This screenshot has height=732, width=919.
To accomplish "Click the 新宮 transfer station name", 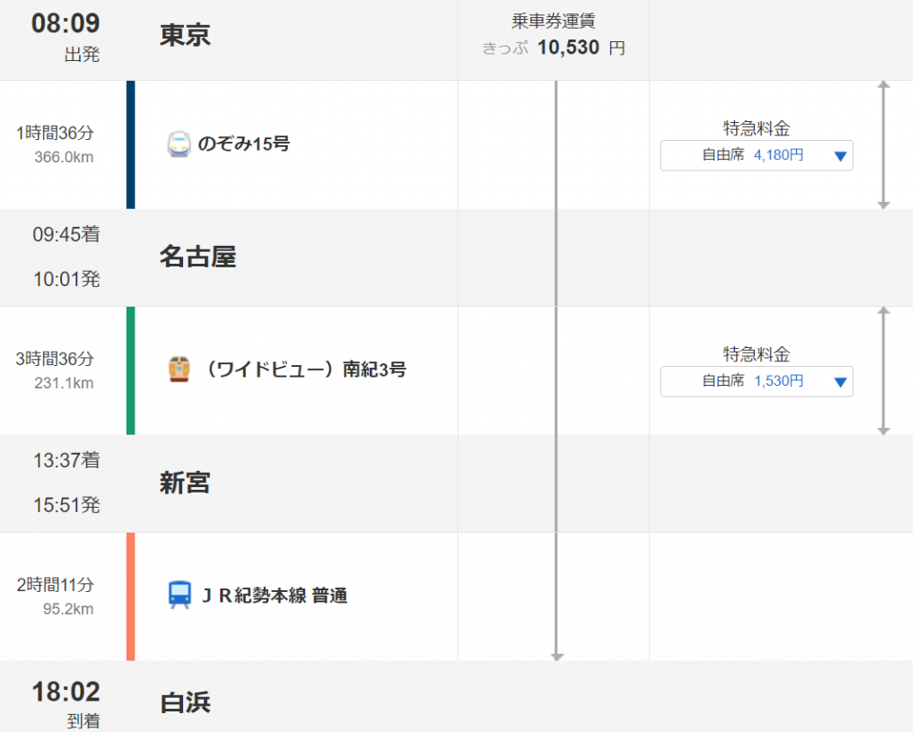I will (x=185, y=484).
